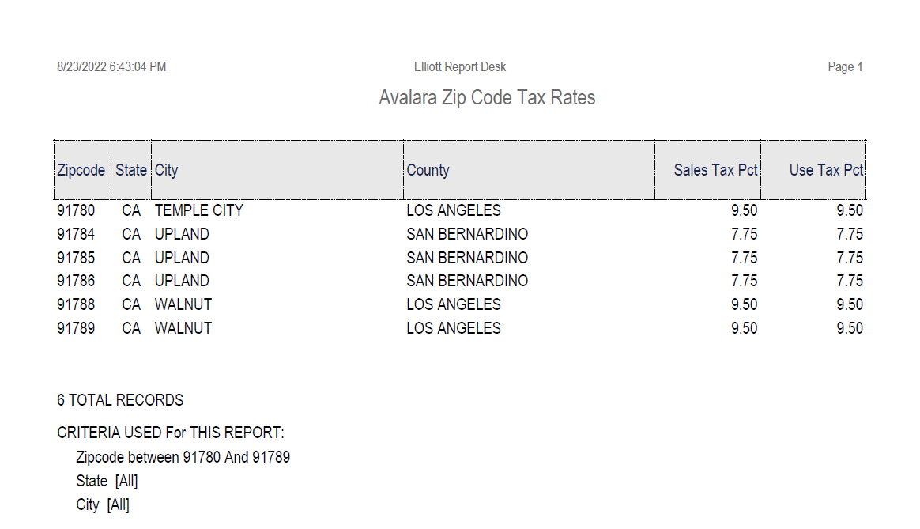Image resolution: width=920 pixels, height=529 pixels.
Task: Select the 6 TOTAL RECORDS line
Action: coord(120,400)
